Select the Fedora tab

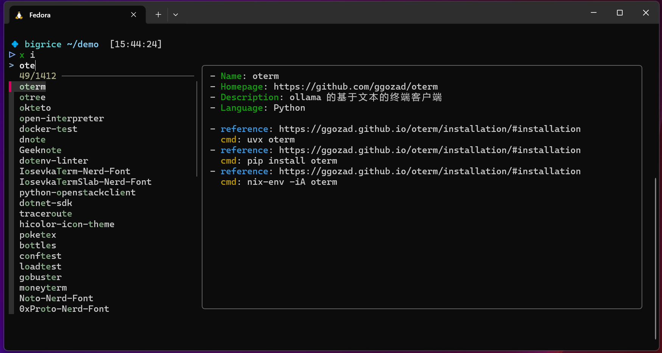(x=77, y=15)
